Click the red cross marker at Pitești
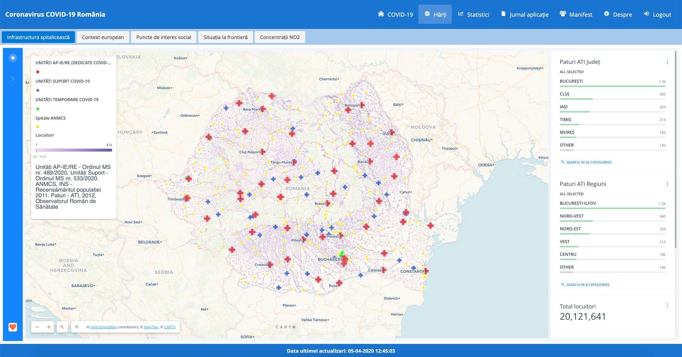Image resolution: width=682 pixels, height=357 pixels. pos(304,239)
